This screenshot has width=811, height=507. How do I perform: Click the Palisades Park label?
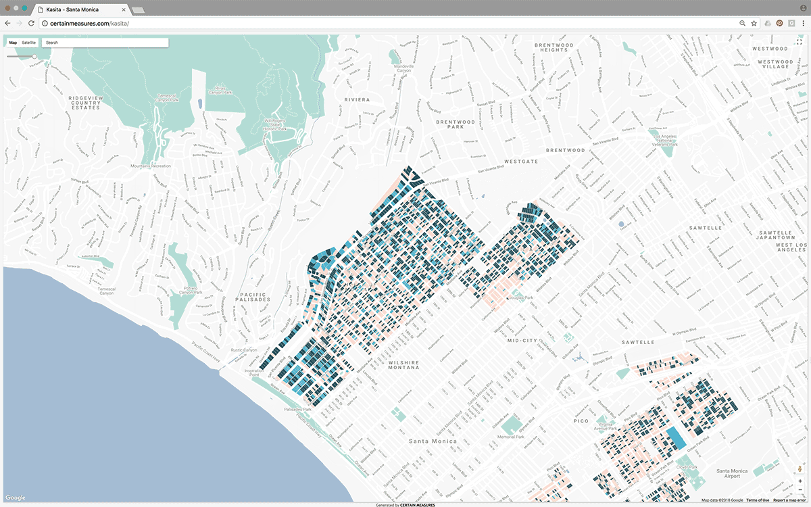298,409
